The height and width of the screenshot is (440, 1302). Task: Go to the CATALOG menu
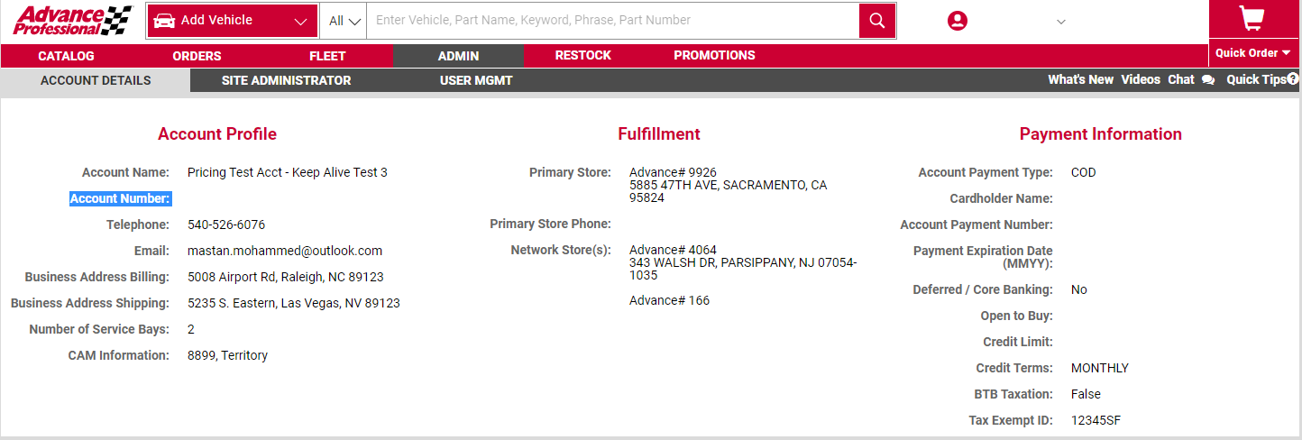coord(66,56)
